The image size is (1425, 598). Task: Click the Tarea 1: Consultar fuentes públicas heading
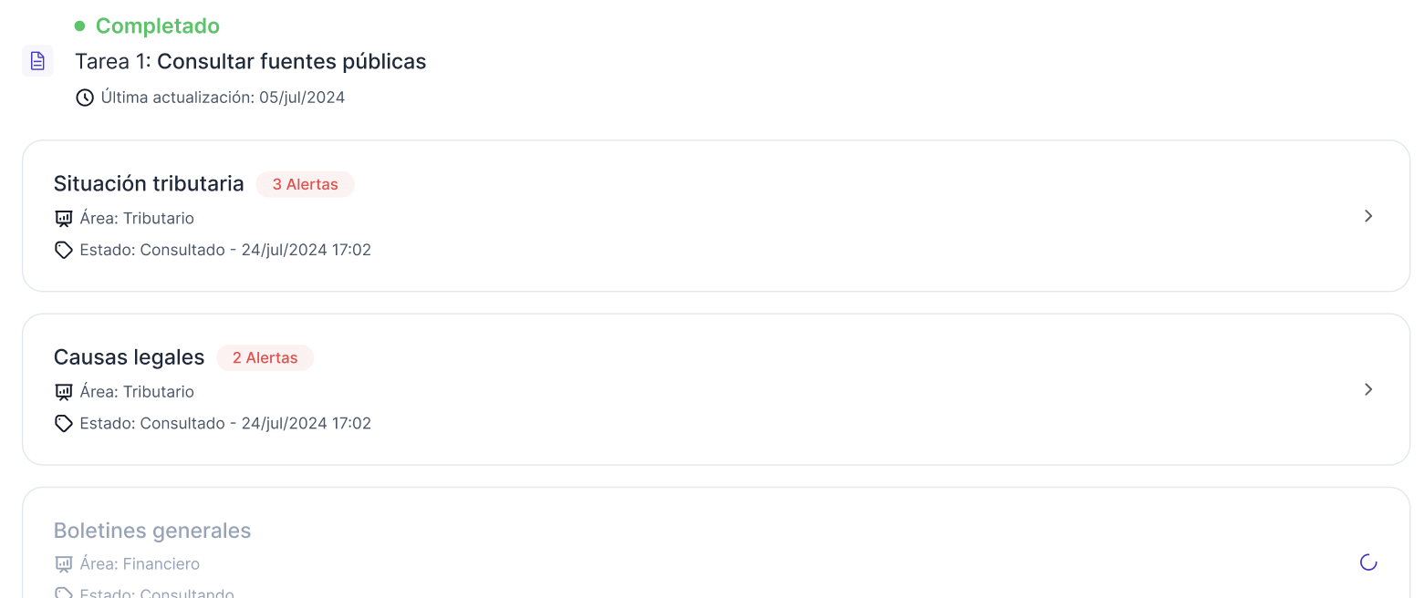point(250,61)
